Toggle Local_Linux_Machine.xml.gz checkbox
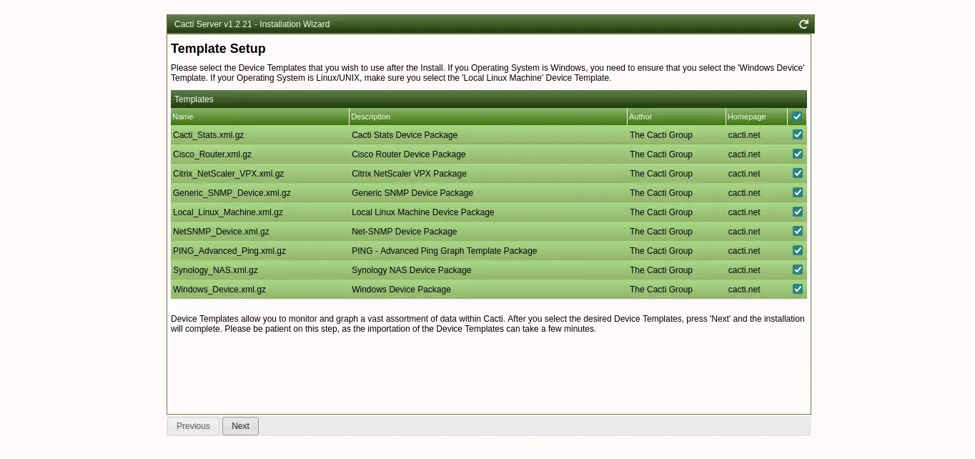975x459 pixels. [798, 212]
